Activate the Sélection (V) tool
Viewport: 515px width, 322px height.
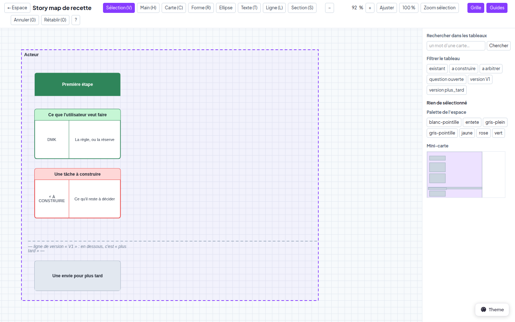[x=119, y=8]
